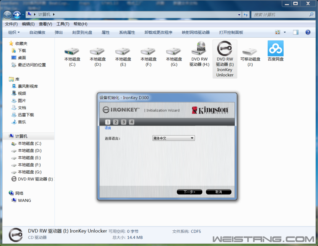Select step 4 in wizard

132,122
